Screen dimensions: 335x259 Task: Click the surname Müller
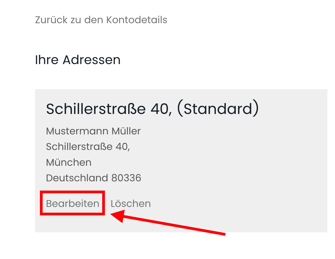[126, 131]
